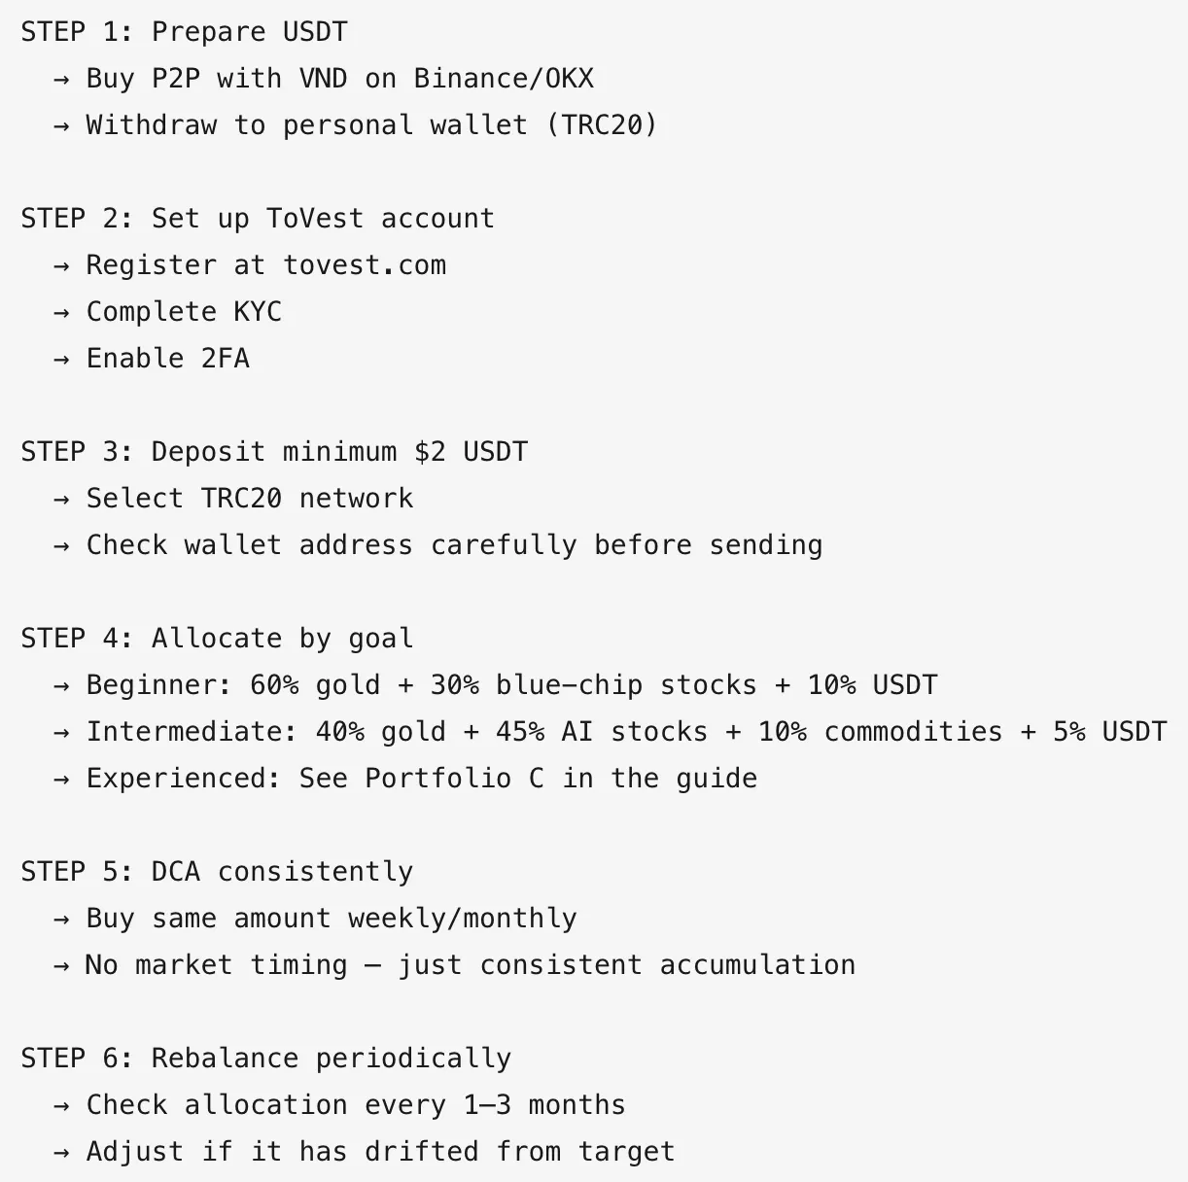Image resolution: width=1188 pixels, height=1182 pixels.
Task: Click the 'Adjust if it has drifted' line
Action: pos(364,1151)
